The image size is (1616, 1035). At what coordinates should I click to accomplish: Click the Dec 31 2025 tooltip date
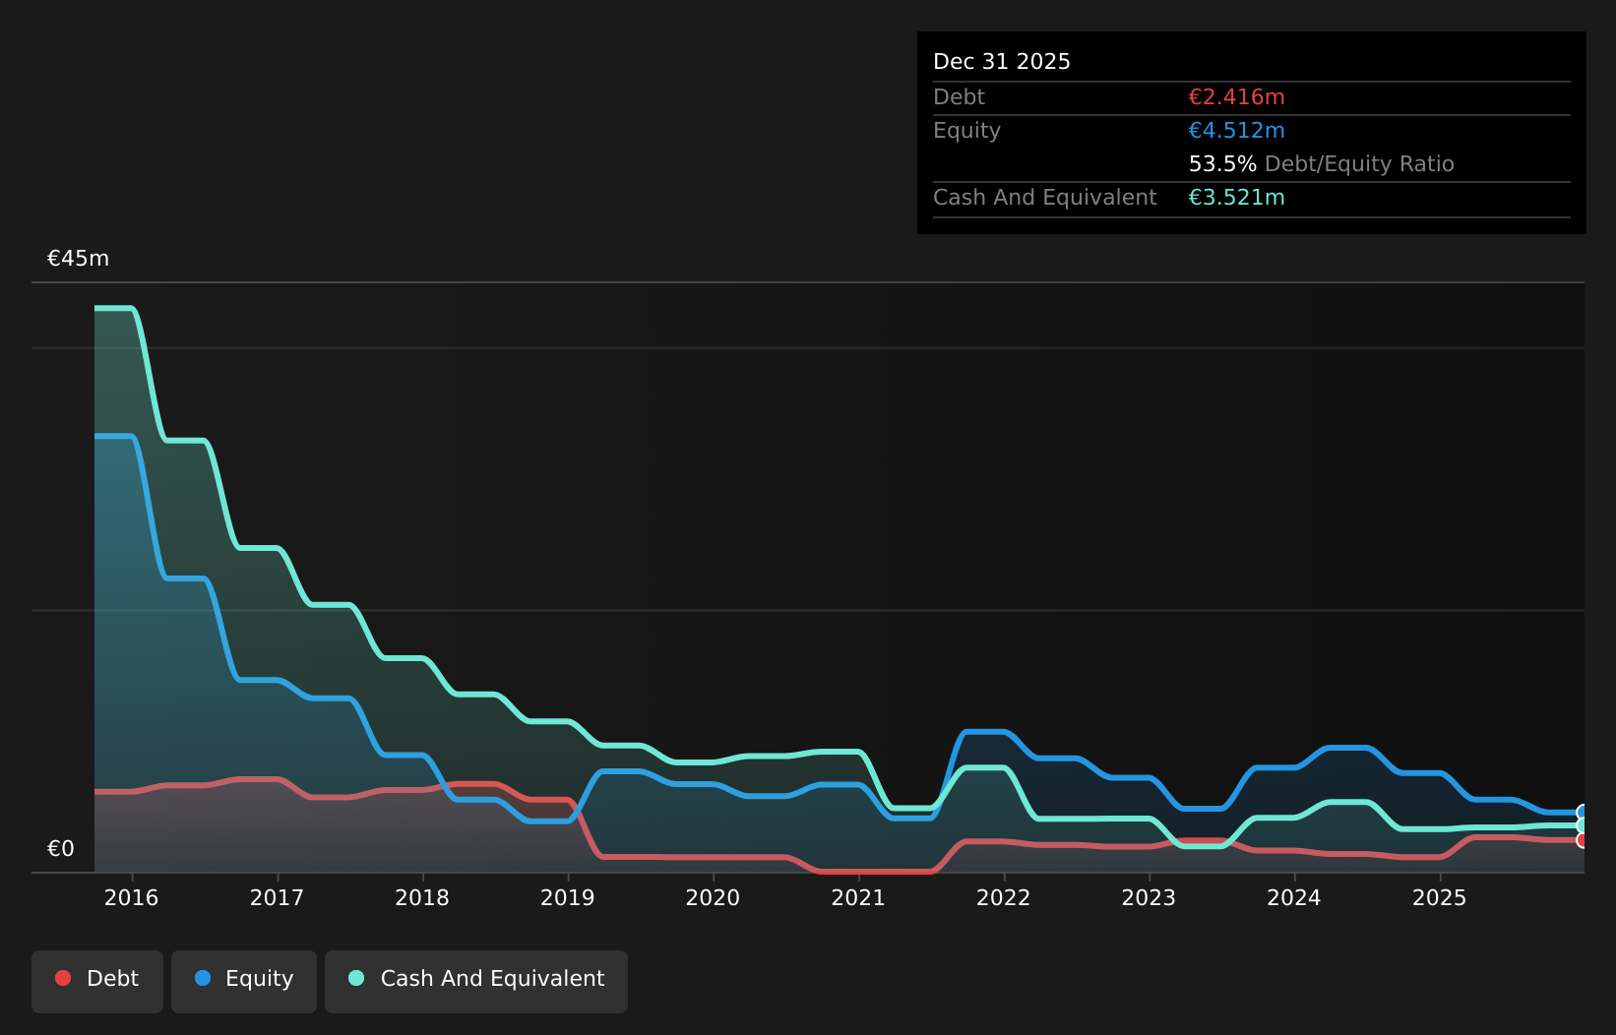(x=1002, y=62)
